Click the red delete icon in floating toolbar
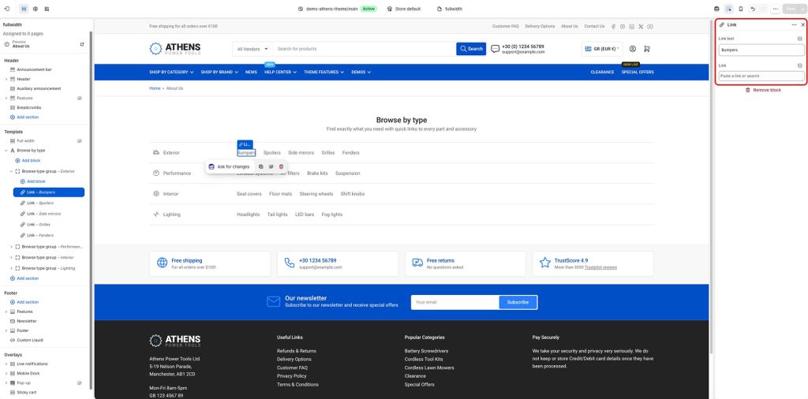808x399 pixels. 282,167
